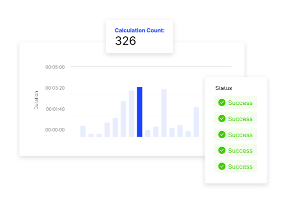
Task: Click the third Success checkmark icon
Action: (221, 135)
